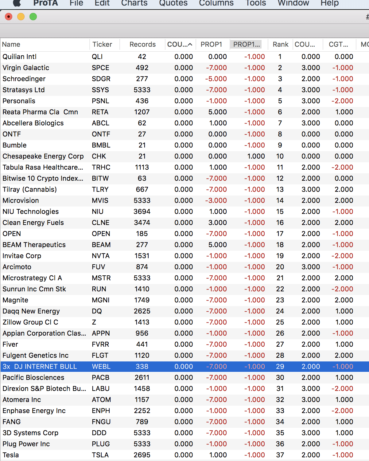Click the OPEN ticker cell

coord(101,234)
